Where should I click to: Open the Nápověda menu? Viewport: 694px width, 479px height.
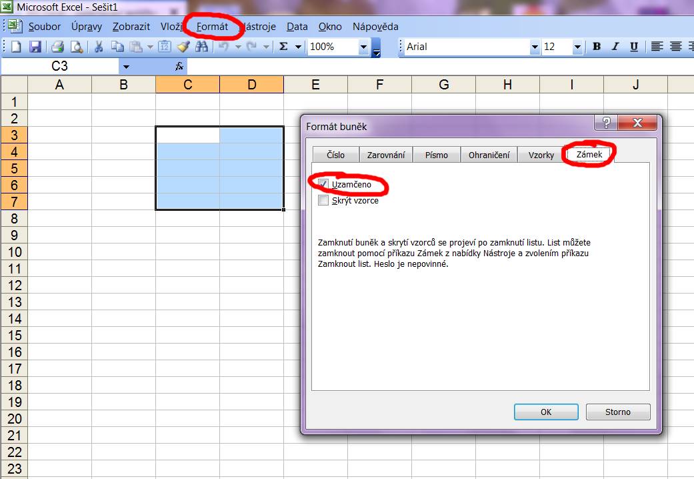(x=375, y=27)
